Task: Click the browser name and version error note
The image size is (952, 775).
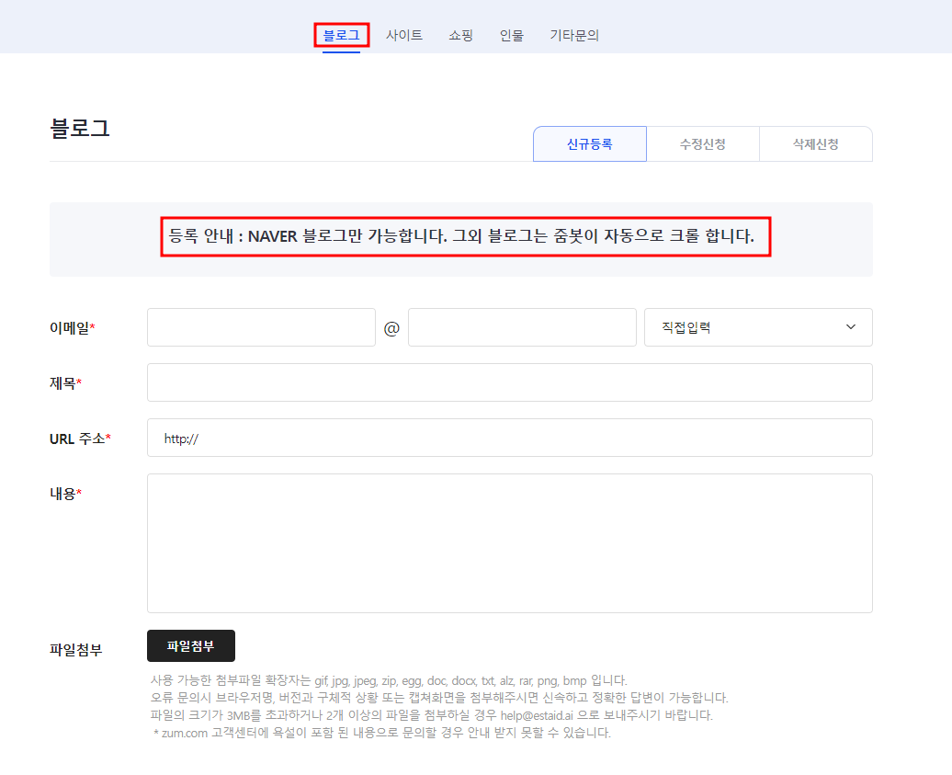Action: pyautogui.click(x=439, y=698)
